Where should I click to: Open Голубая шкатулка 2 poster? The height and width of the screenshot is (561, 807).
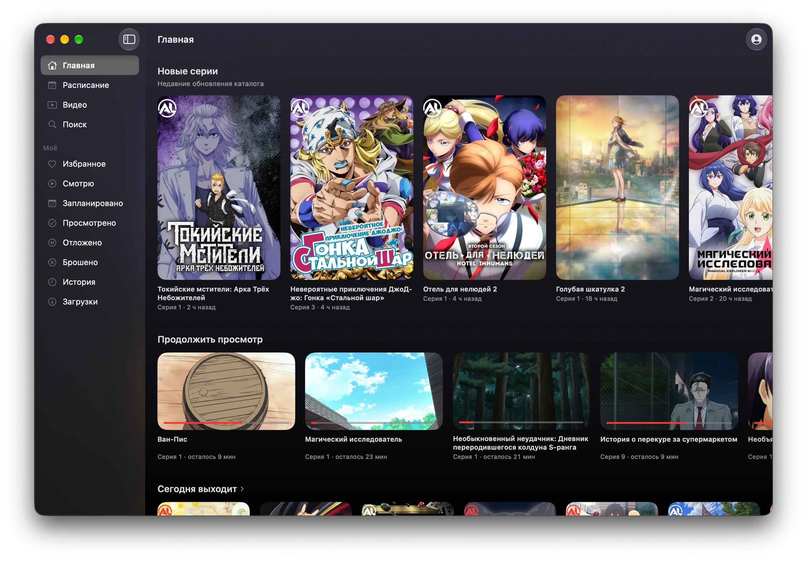click(617, 187)
